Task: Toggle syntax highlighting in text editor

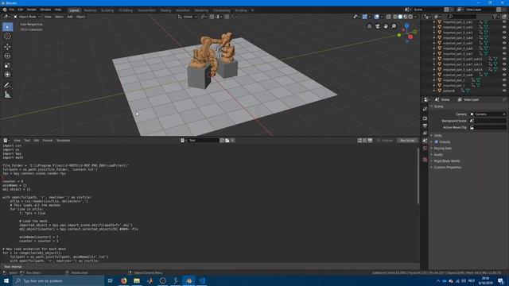Action: [370, 141]
